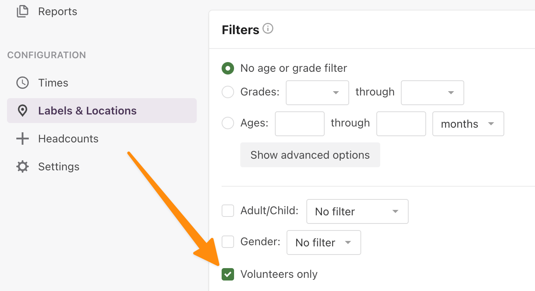This screenshot has width=535, height=291.
Task: Open Headcounts from the sidebar
Action: (x=68, y=139)
